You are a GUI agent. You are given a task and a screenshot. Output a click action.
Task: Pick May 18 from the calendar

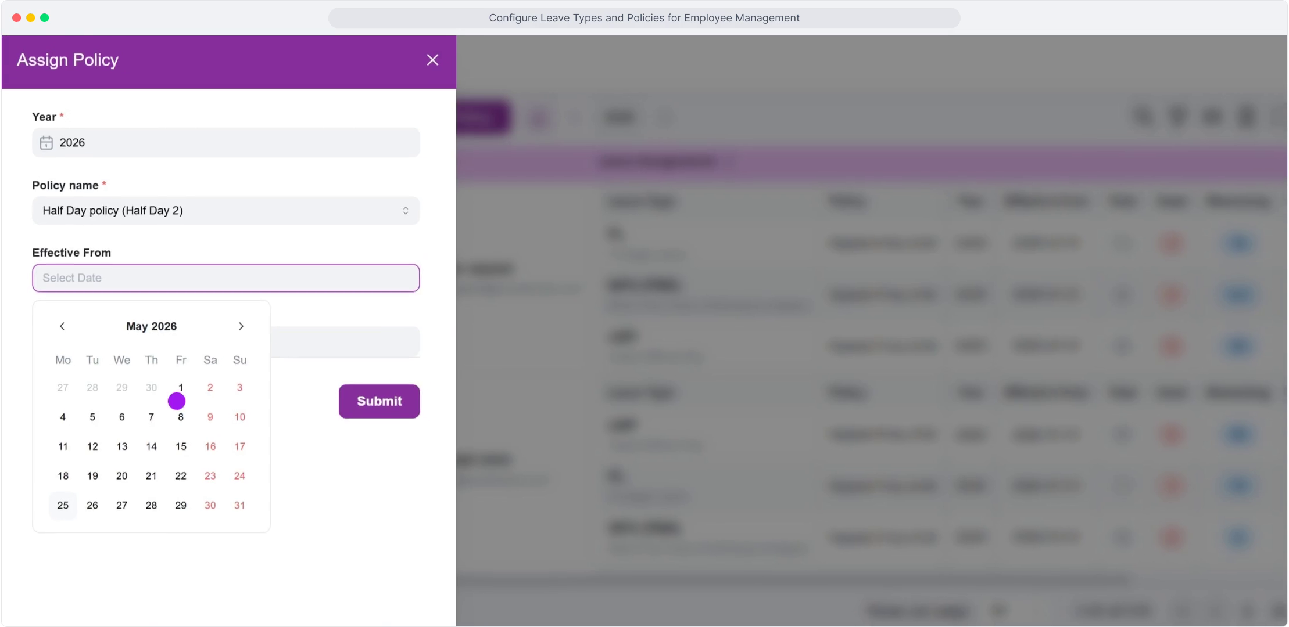tap(63, 476)
